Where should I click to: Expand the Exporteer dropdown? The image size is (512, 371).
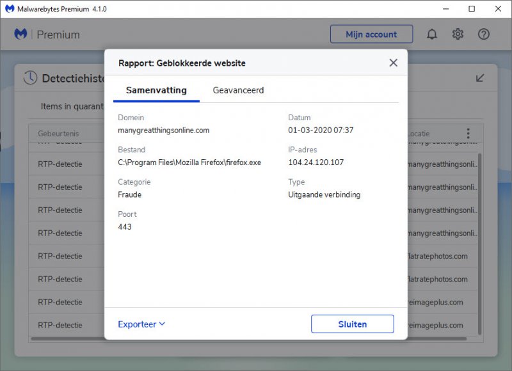click(141, 324)
